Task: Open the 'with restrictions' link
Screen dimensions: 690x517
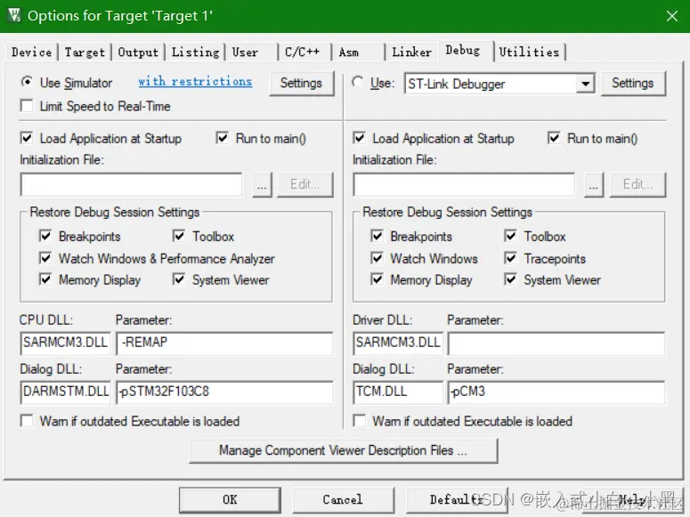Action: tap(195, 81)
